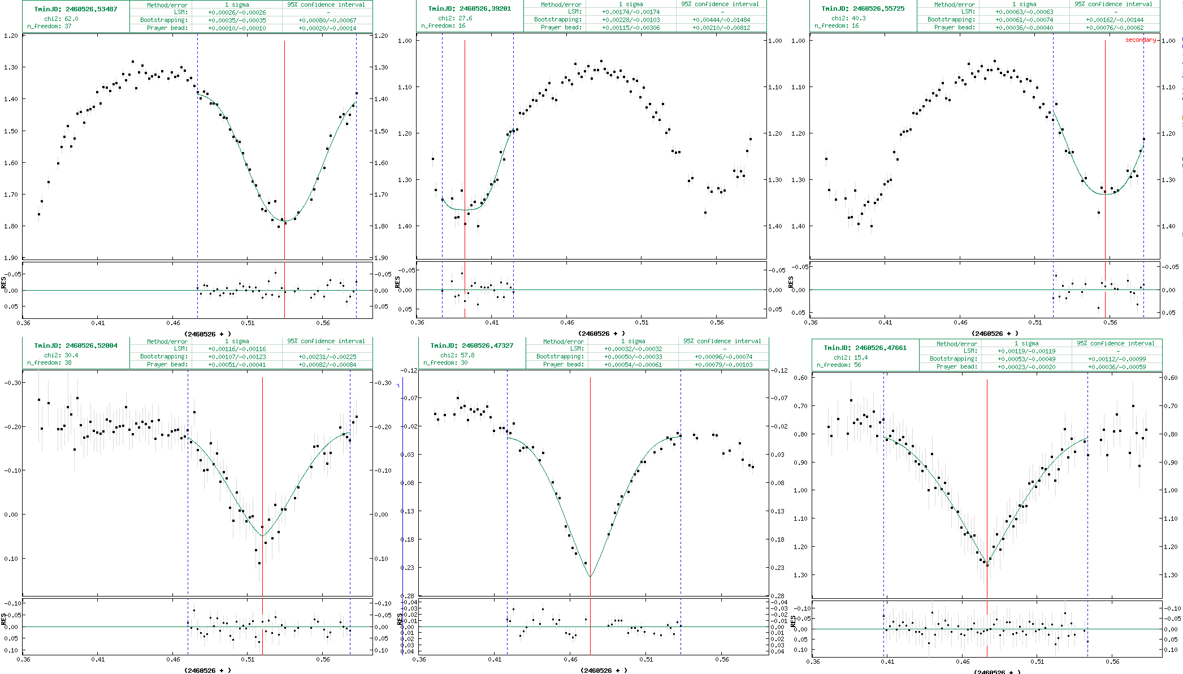1183x674 pixels.
Task: Click the red "secondary" label
Action: tap(1140, 40)
